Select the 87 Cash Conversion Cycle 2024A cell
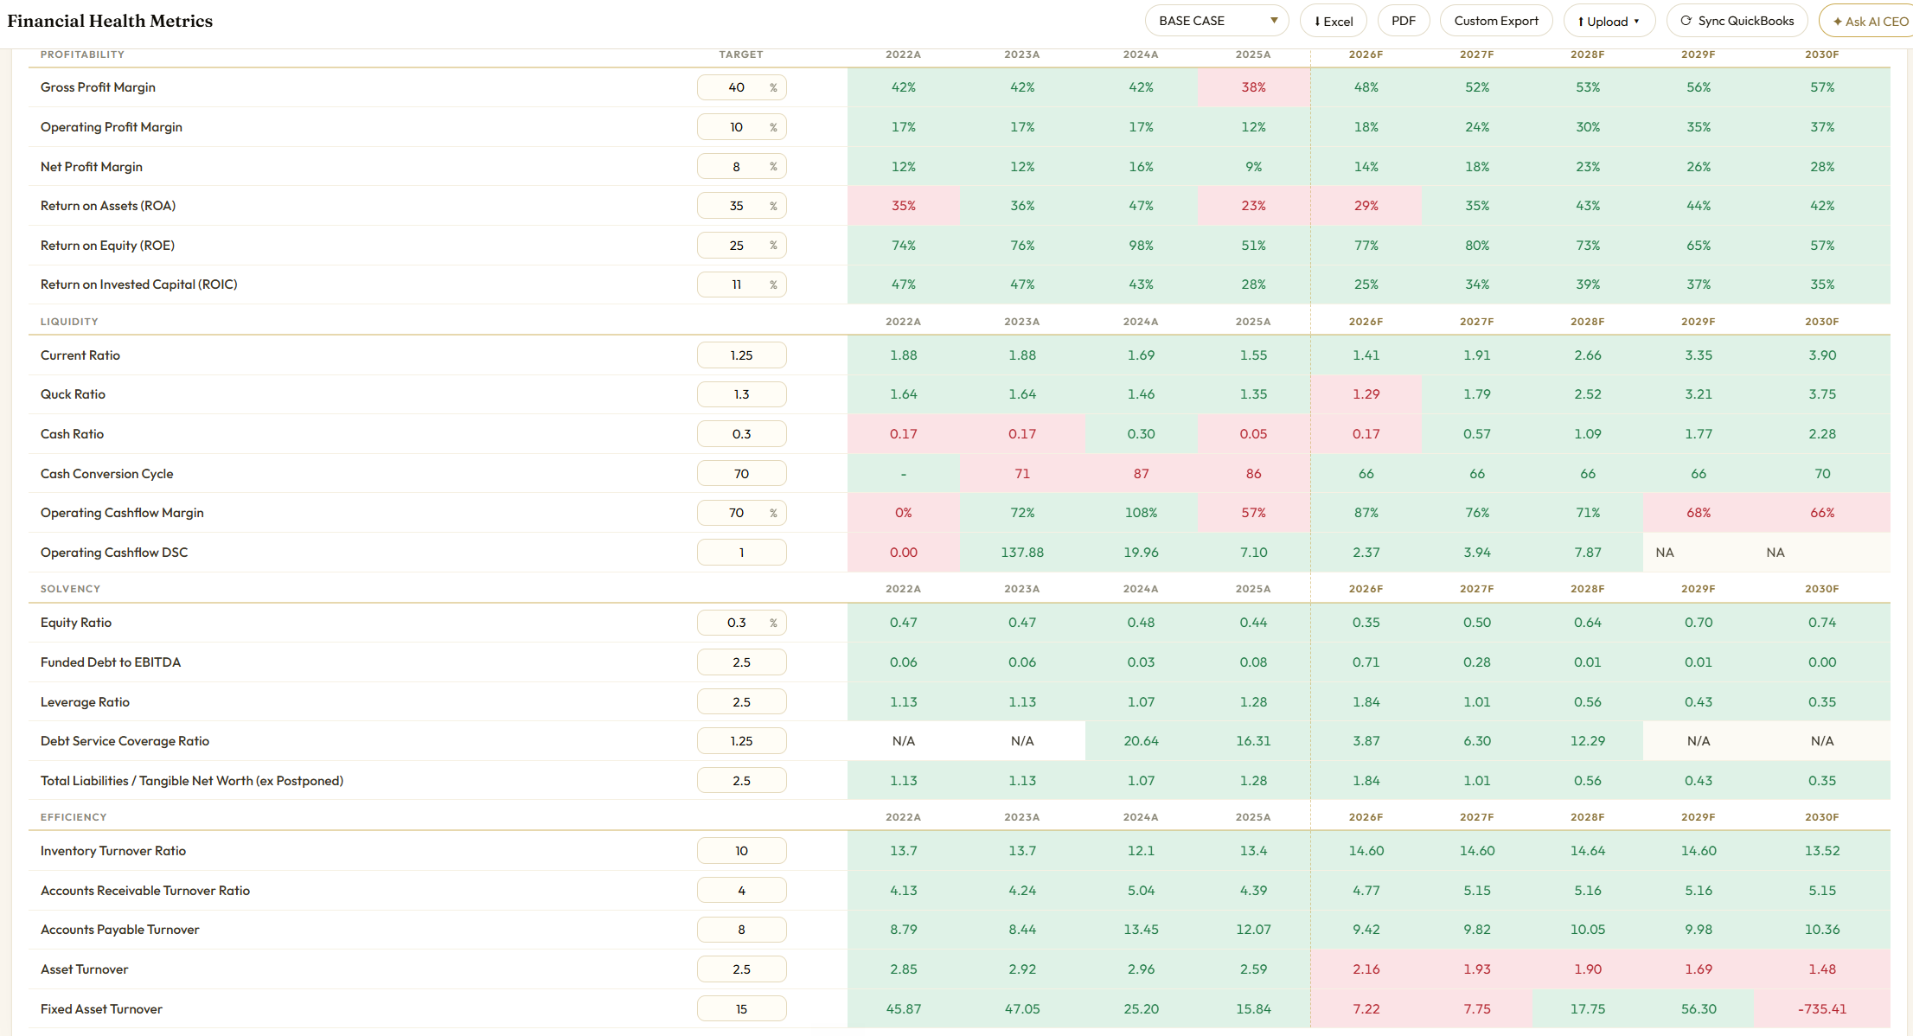This screenshot has width=1913, height=1036. [x=1141, y=474]
